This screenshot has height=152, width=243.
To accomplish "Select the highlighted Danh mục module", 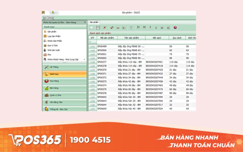I will pyautogui.click(x=64, y=74).
